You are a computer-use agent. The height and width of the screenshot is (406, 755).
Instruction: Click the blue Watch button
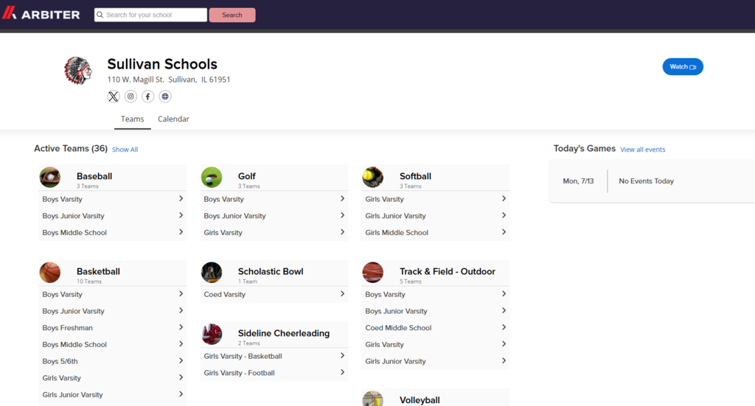(x=683, y=67)
